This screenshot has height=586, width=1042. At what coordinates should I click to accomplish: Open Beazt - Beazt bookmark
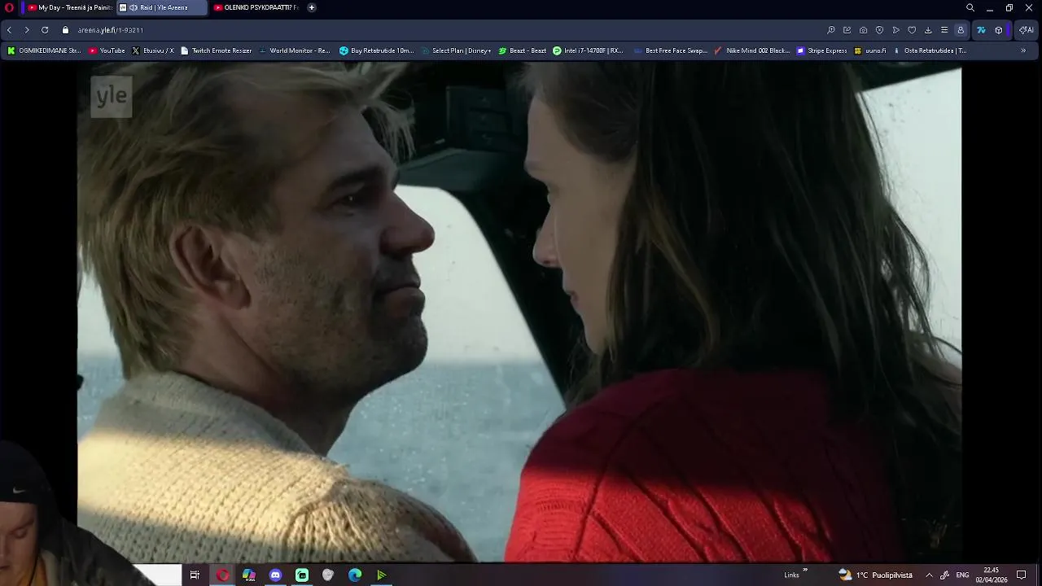(x=523, y=50)
